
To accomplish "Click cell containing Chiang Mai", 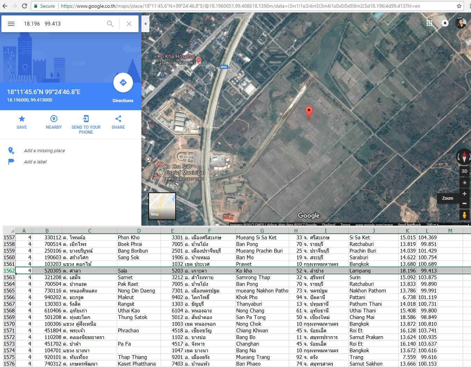I will [373, 317].
